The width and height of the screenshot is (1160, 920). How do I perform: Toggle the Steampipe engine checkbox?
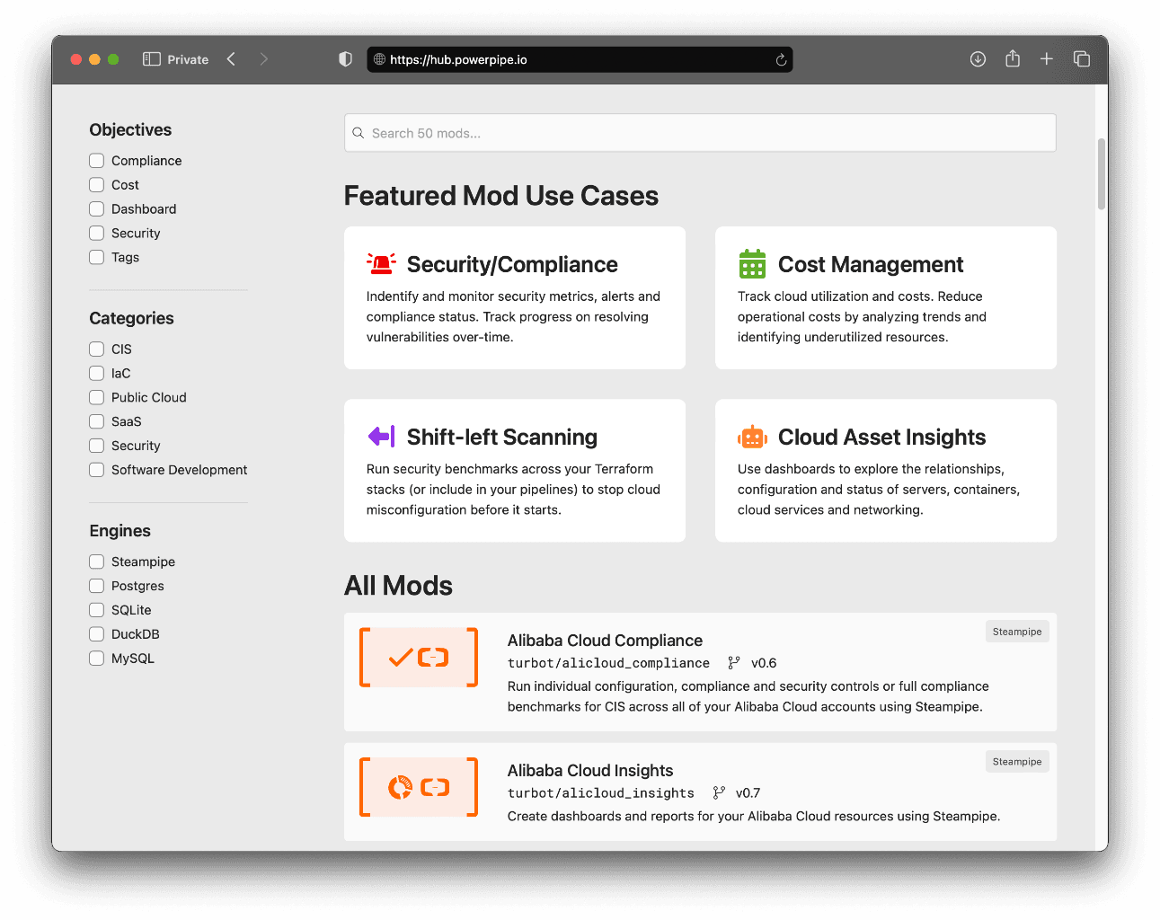(x=97, y=562)
